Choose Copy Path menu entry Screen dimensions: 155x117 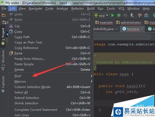51,37
